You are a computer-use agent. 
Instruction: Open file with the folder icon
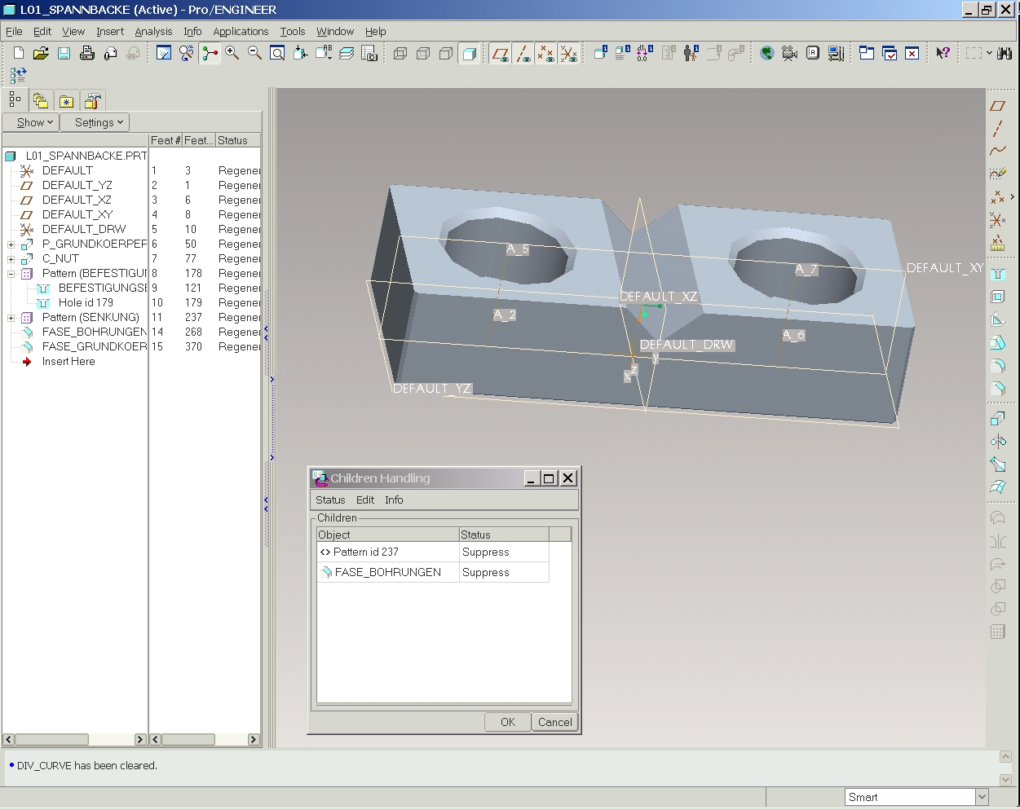[41, 53]
